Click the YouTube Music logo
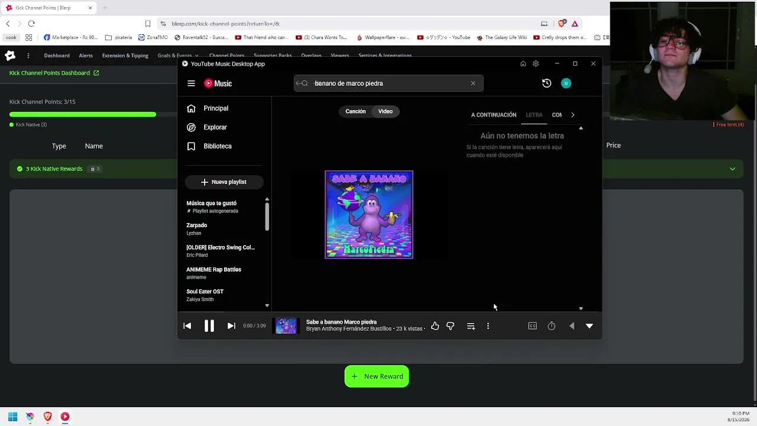This screenshot has height=426, width=757. [218, 83]
